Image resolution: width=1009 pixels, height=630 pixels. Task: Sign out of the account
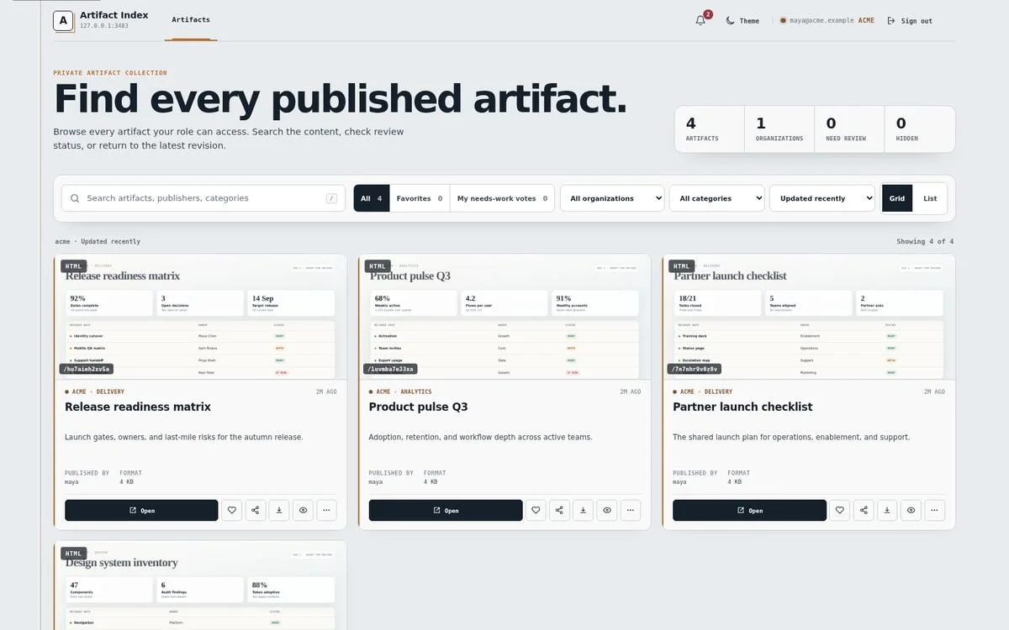[910, 21]
